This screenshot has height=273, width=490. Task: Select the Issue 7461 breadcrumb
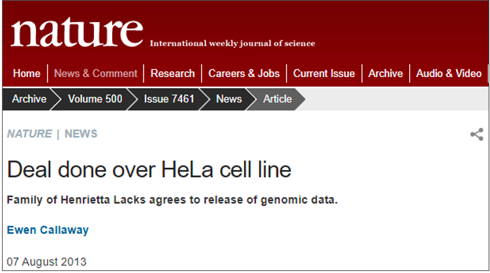coord(169,99)
